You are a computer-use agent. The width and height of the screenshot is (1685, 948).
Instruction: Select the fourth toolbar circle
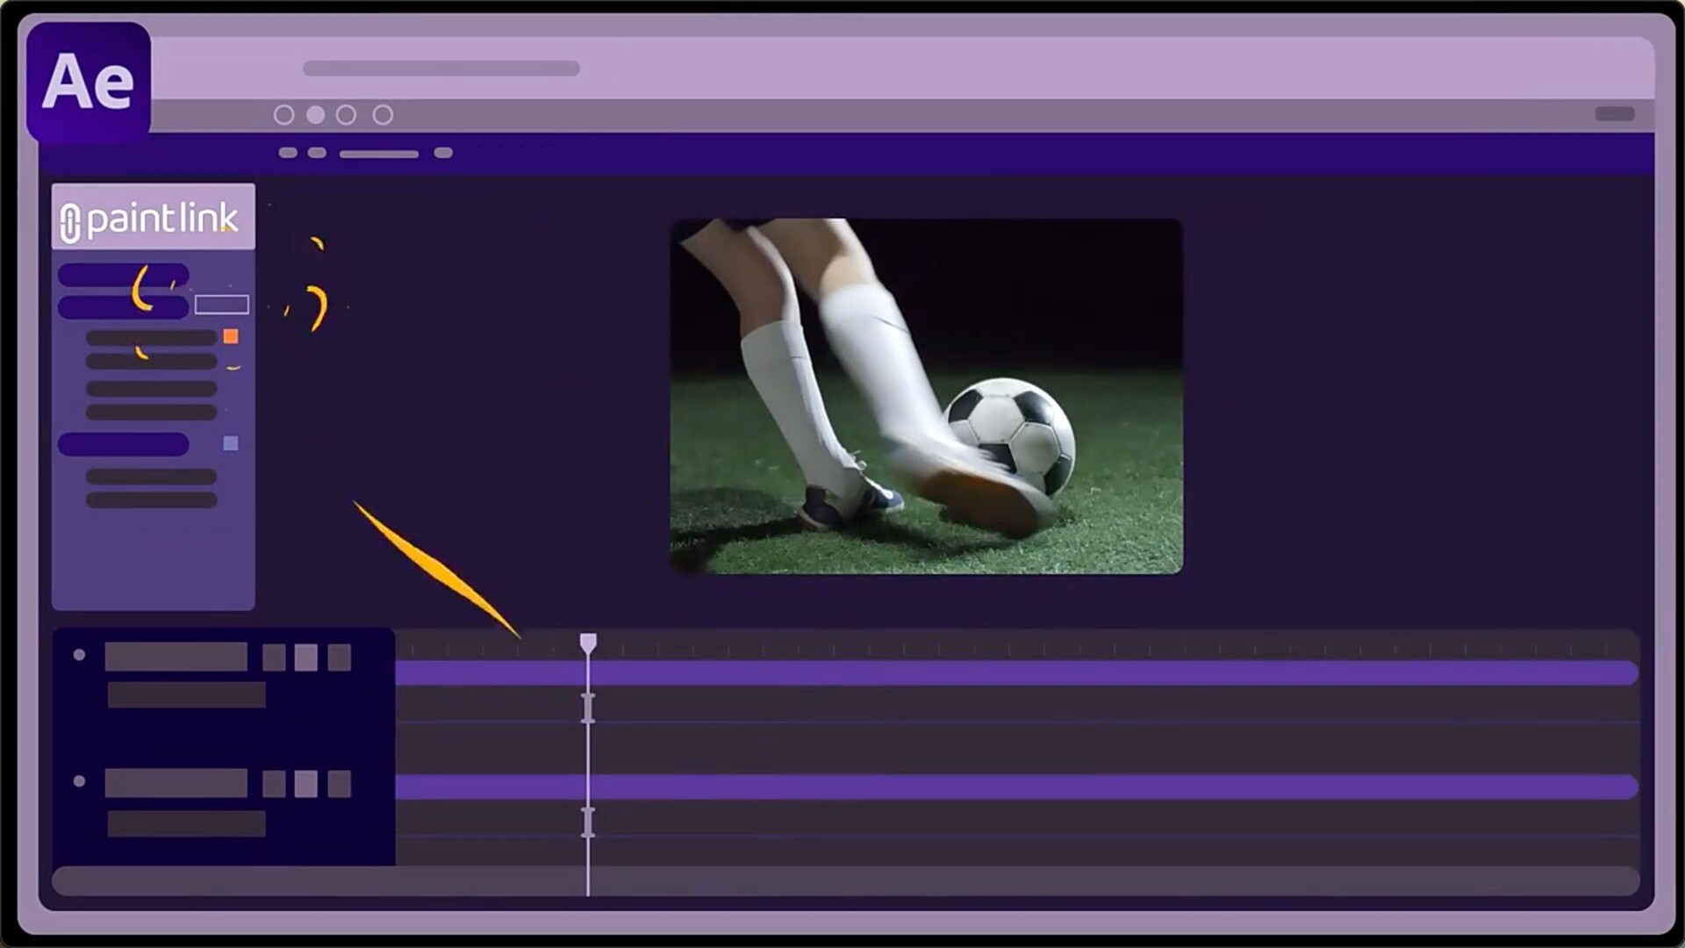pos(383,115)
